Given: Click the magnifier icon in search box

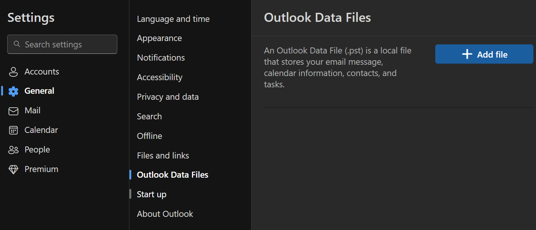Looking at the screenshot, I should pyautogui.click(x=17, y=44).
